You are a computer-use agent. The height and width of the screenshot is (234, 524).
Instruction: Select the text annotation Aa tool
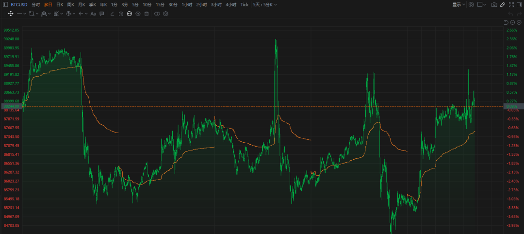tap(93, 14)
